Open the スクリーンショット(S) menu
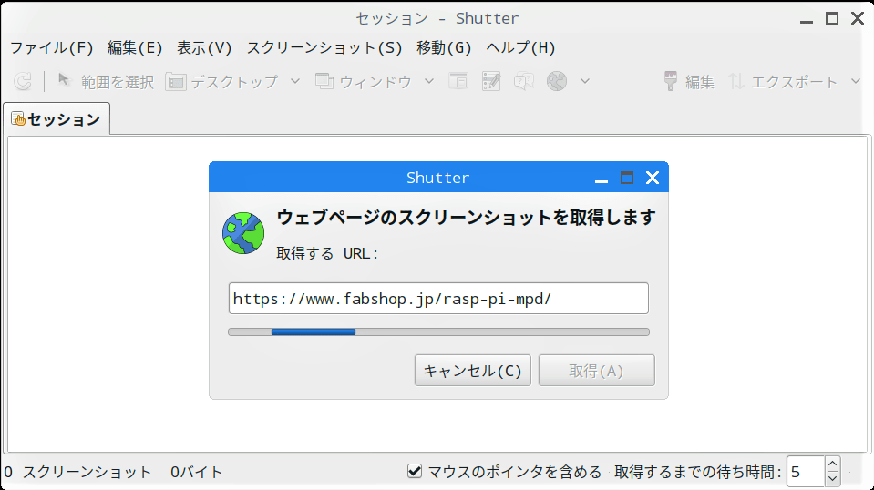874x490 pixels. [324, 48]
